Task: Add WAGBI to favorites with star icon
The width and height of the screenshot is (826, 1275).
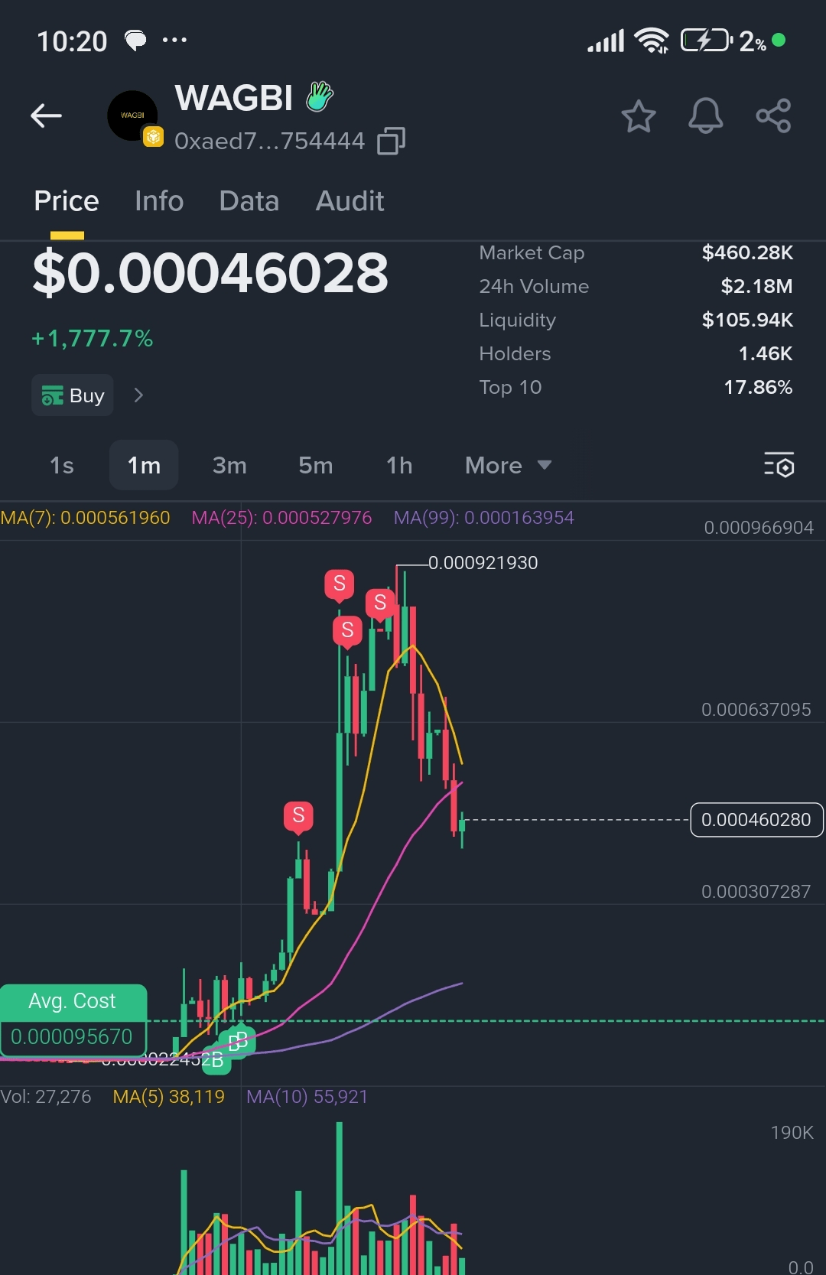Action: click(x=638, y=116)
